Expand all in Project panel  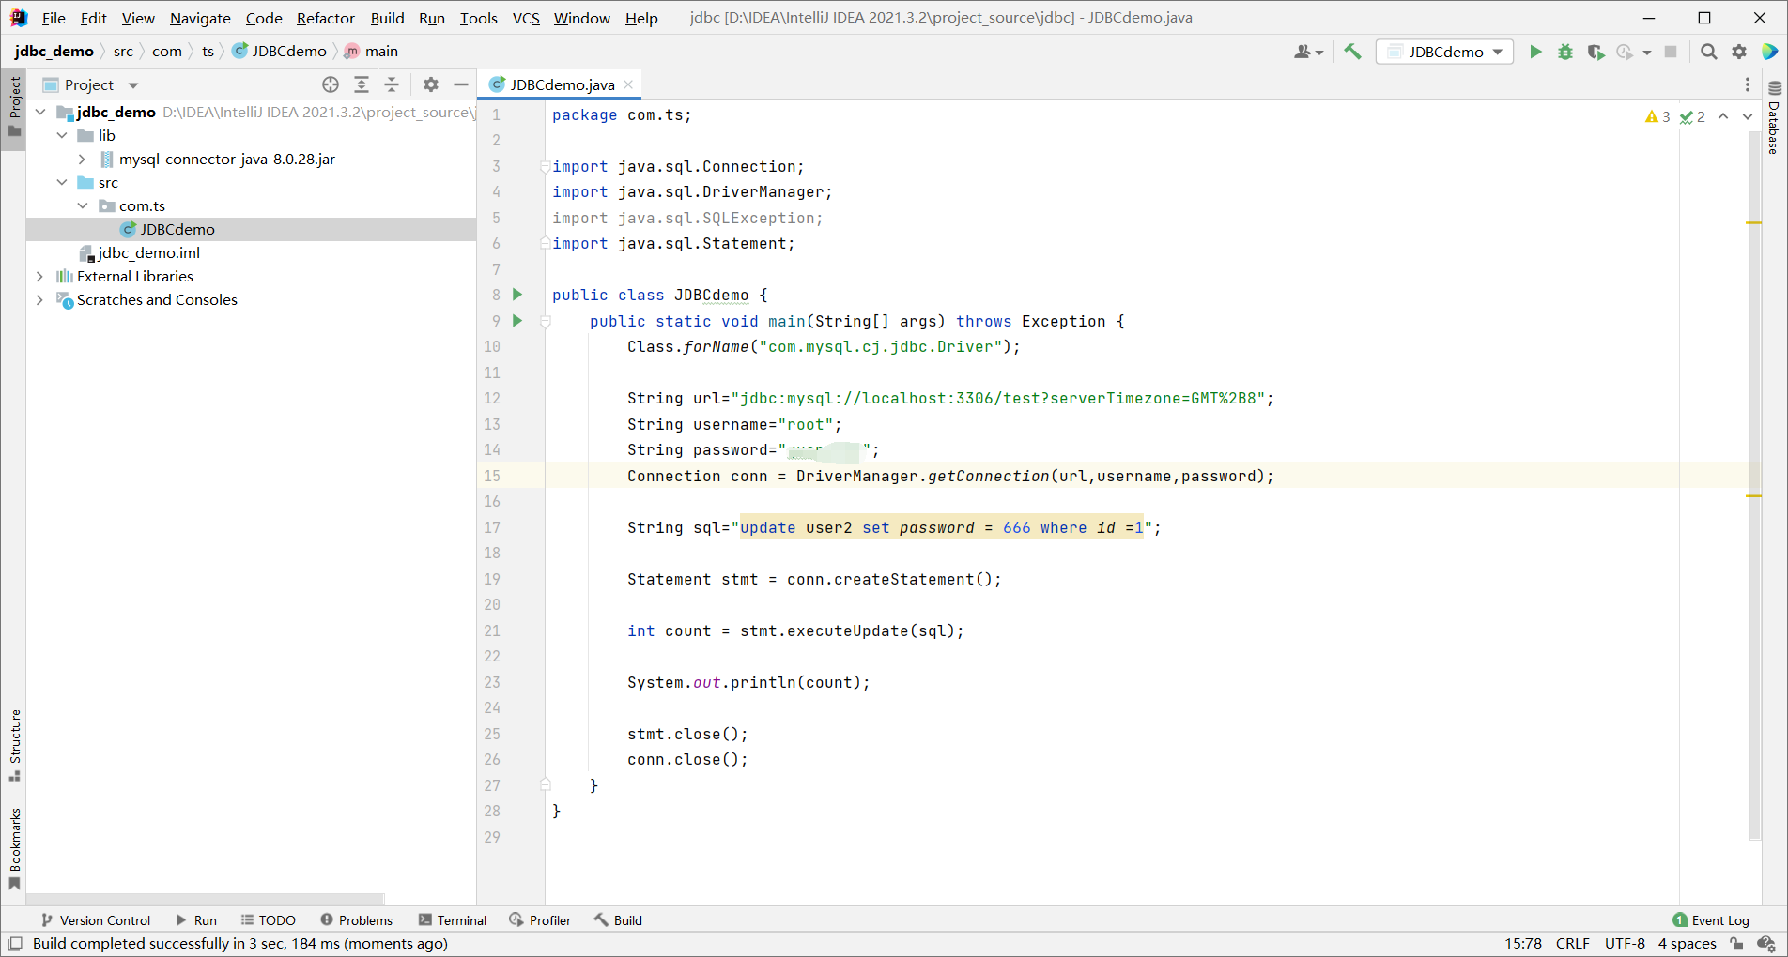tap(362, 84)
